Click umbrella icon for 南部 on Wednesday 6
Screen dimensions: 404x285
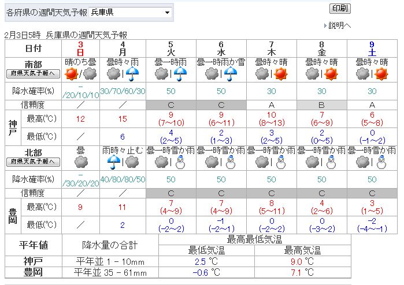click(x=231, y=74)
